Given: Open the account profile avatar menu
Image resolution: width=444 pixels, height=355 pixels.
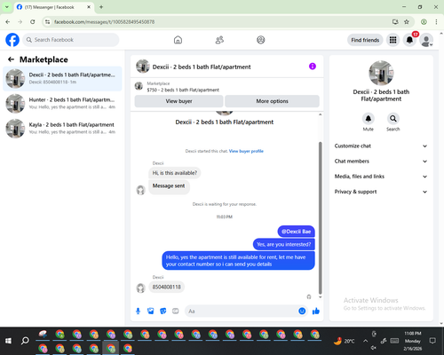Looking at the screenshot, I should click(426, 40).
